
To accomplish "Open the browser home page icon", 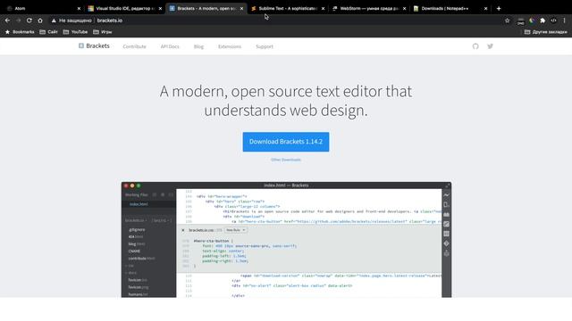I will click(40, 21).
